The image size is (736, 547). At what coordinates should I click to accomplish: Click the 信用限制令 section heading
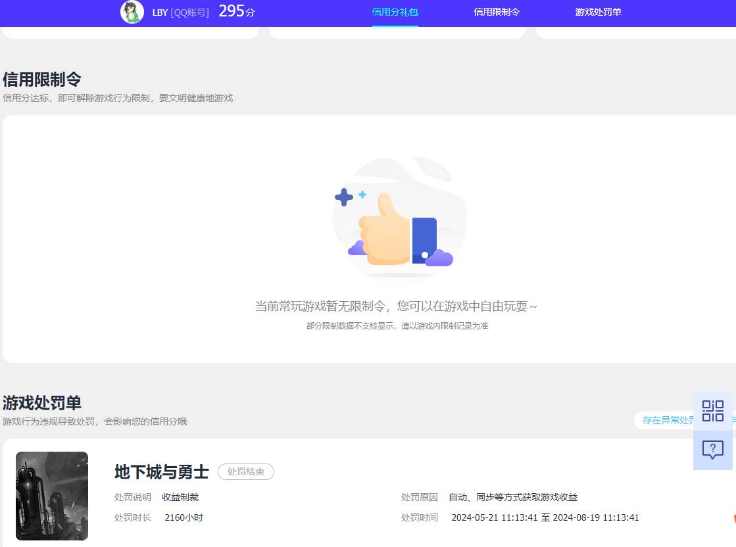coord(41,79)
